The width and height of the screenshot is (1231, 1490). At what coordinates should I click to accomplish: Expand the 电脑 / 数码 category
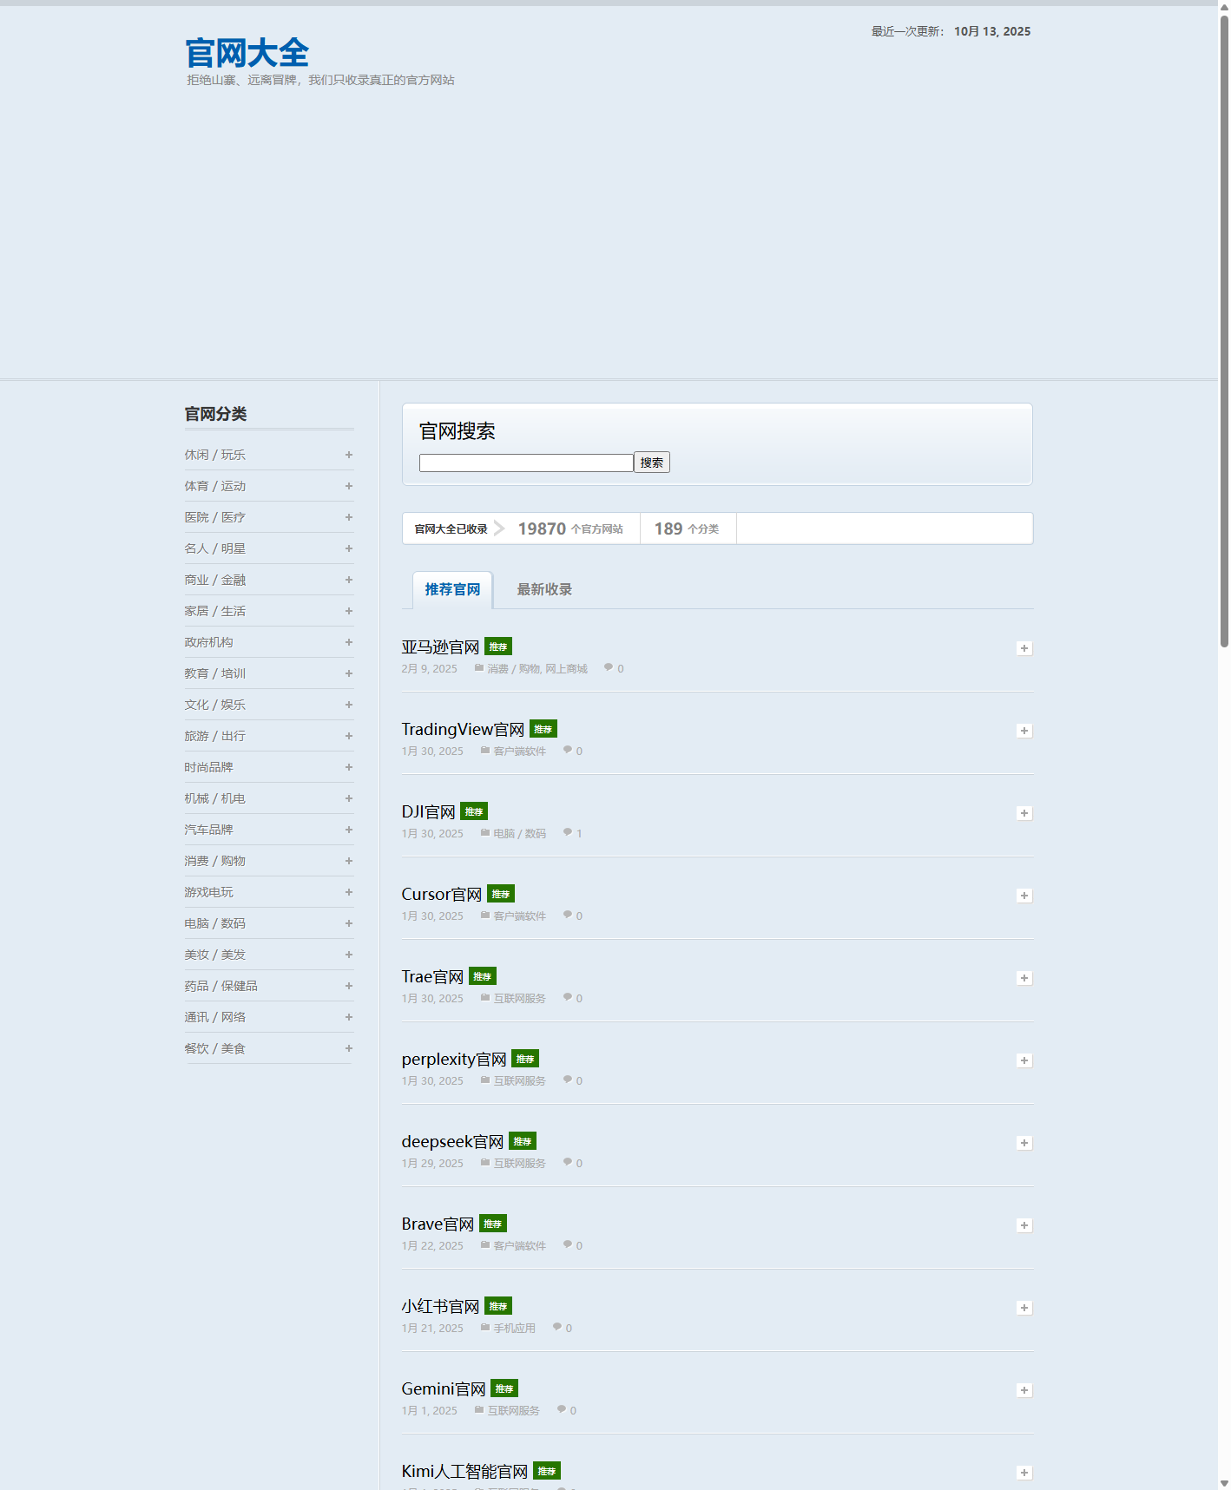pyautogui.click(x=349, y=923)
